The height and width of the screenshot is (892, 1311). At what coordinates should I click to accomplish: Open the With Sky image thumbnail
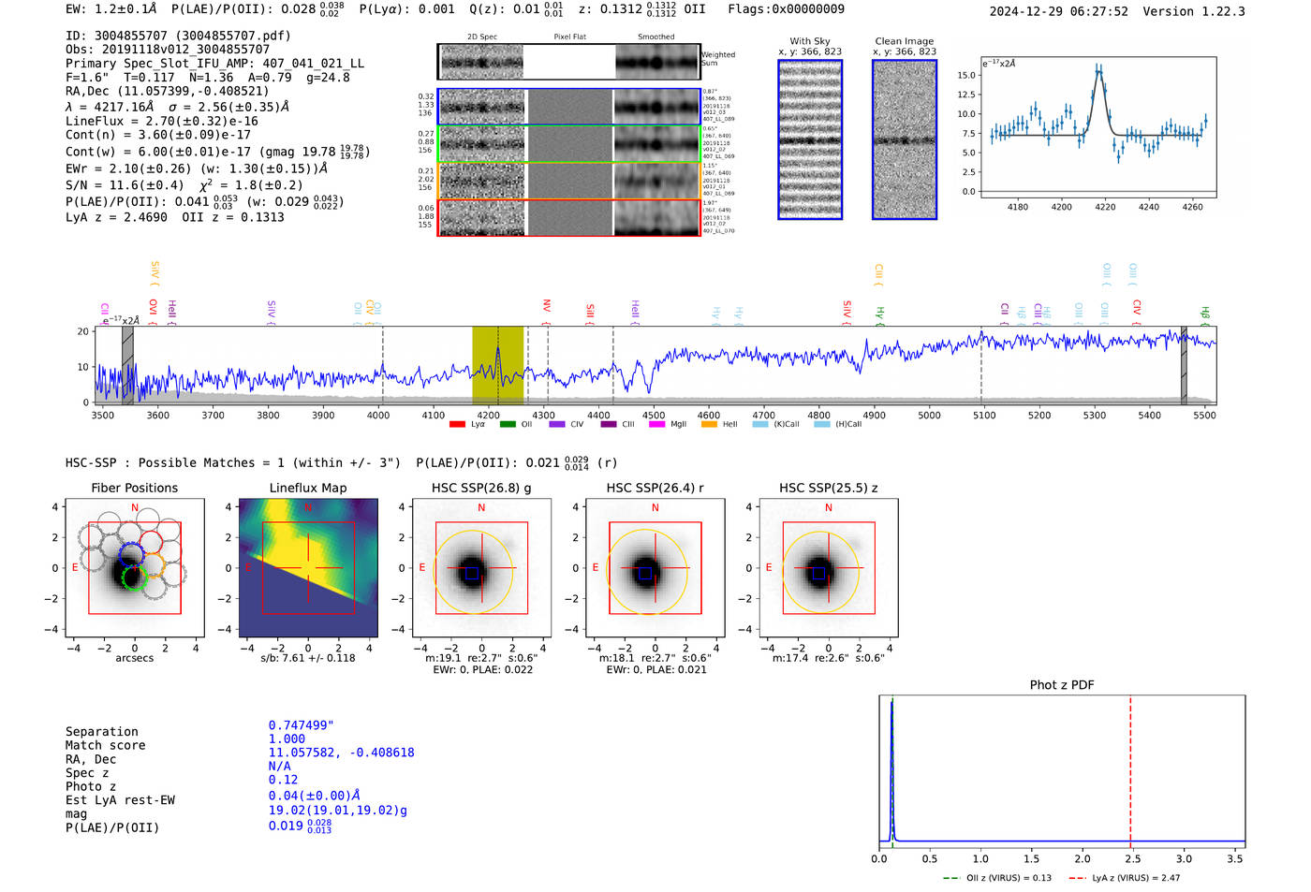pyautogui.click(x=810, y=139)
